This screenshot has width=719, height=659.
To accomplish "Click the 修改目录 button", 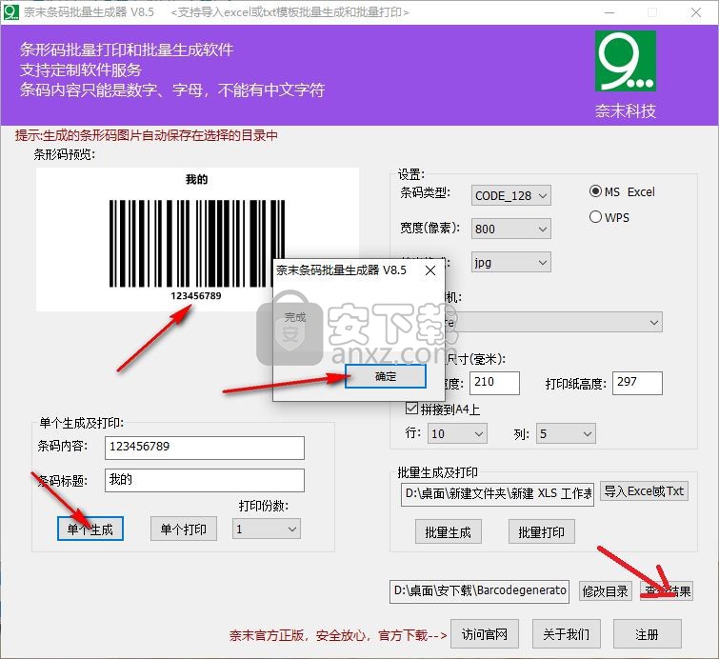I will click(x=605, y=591).
